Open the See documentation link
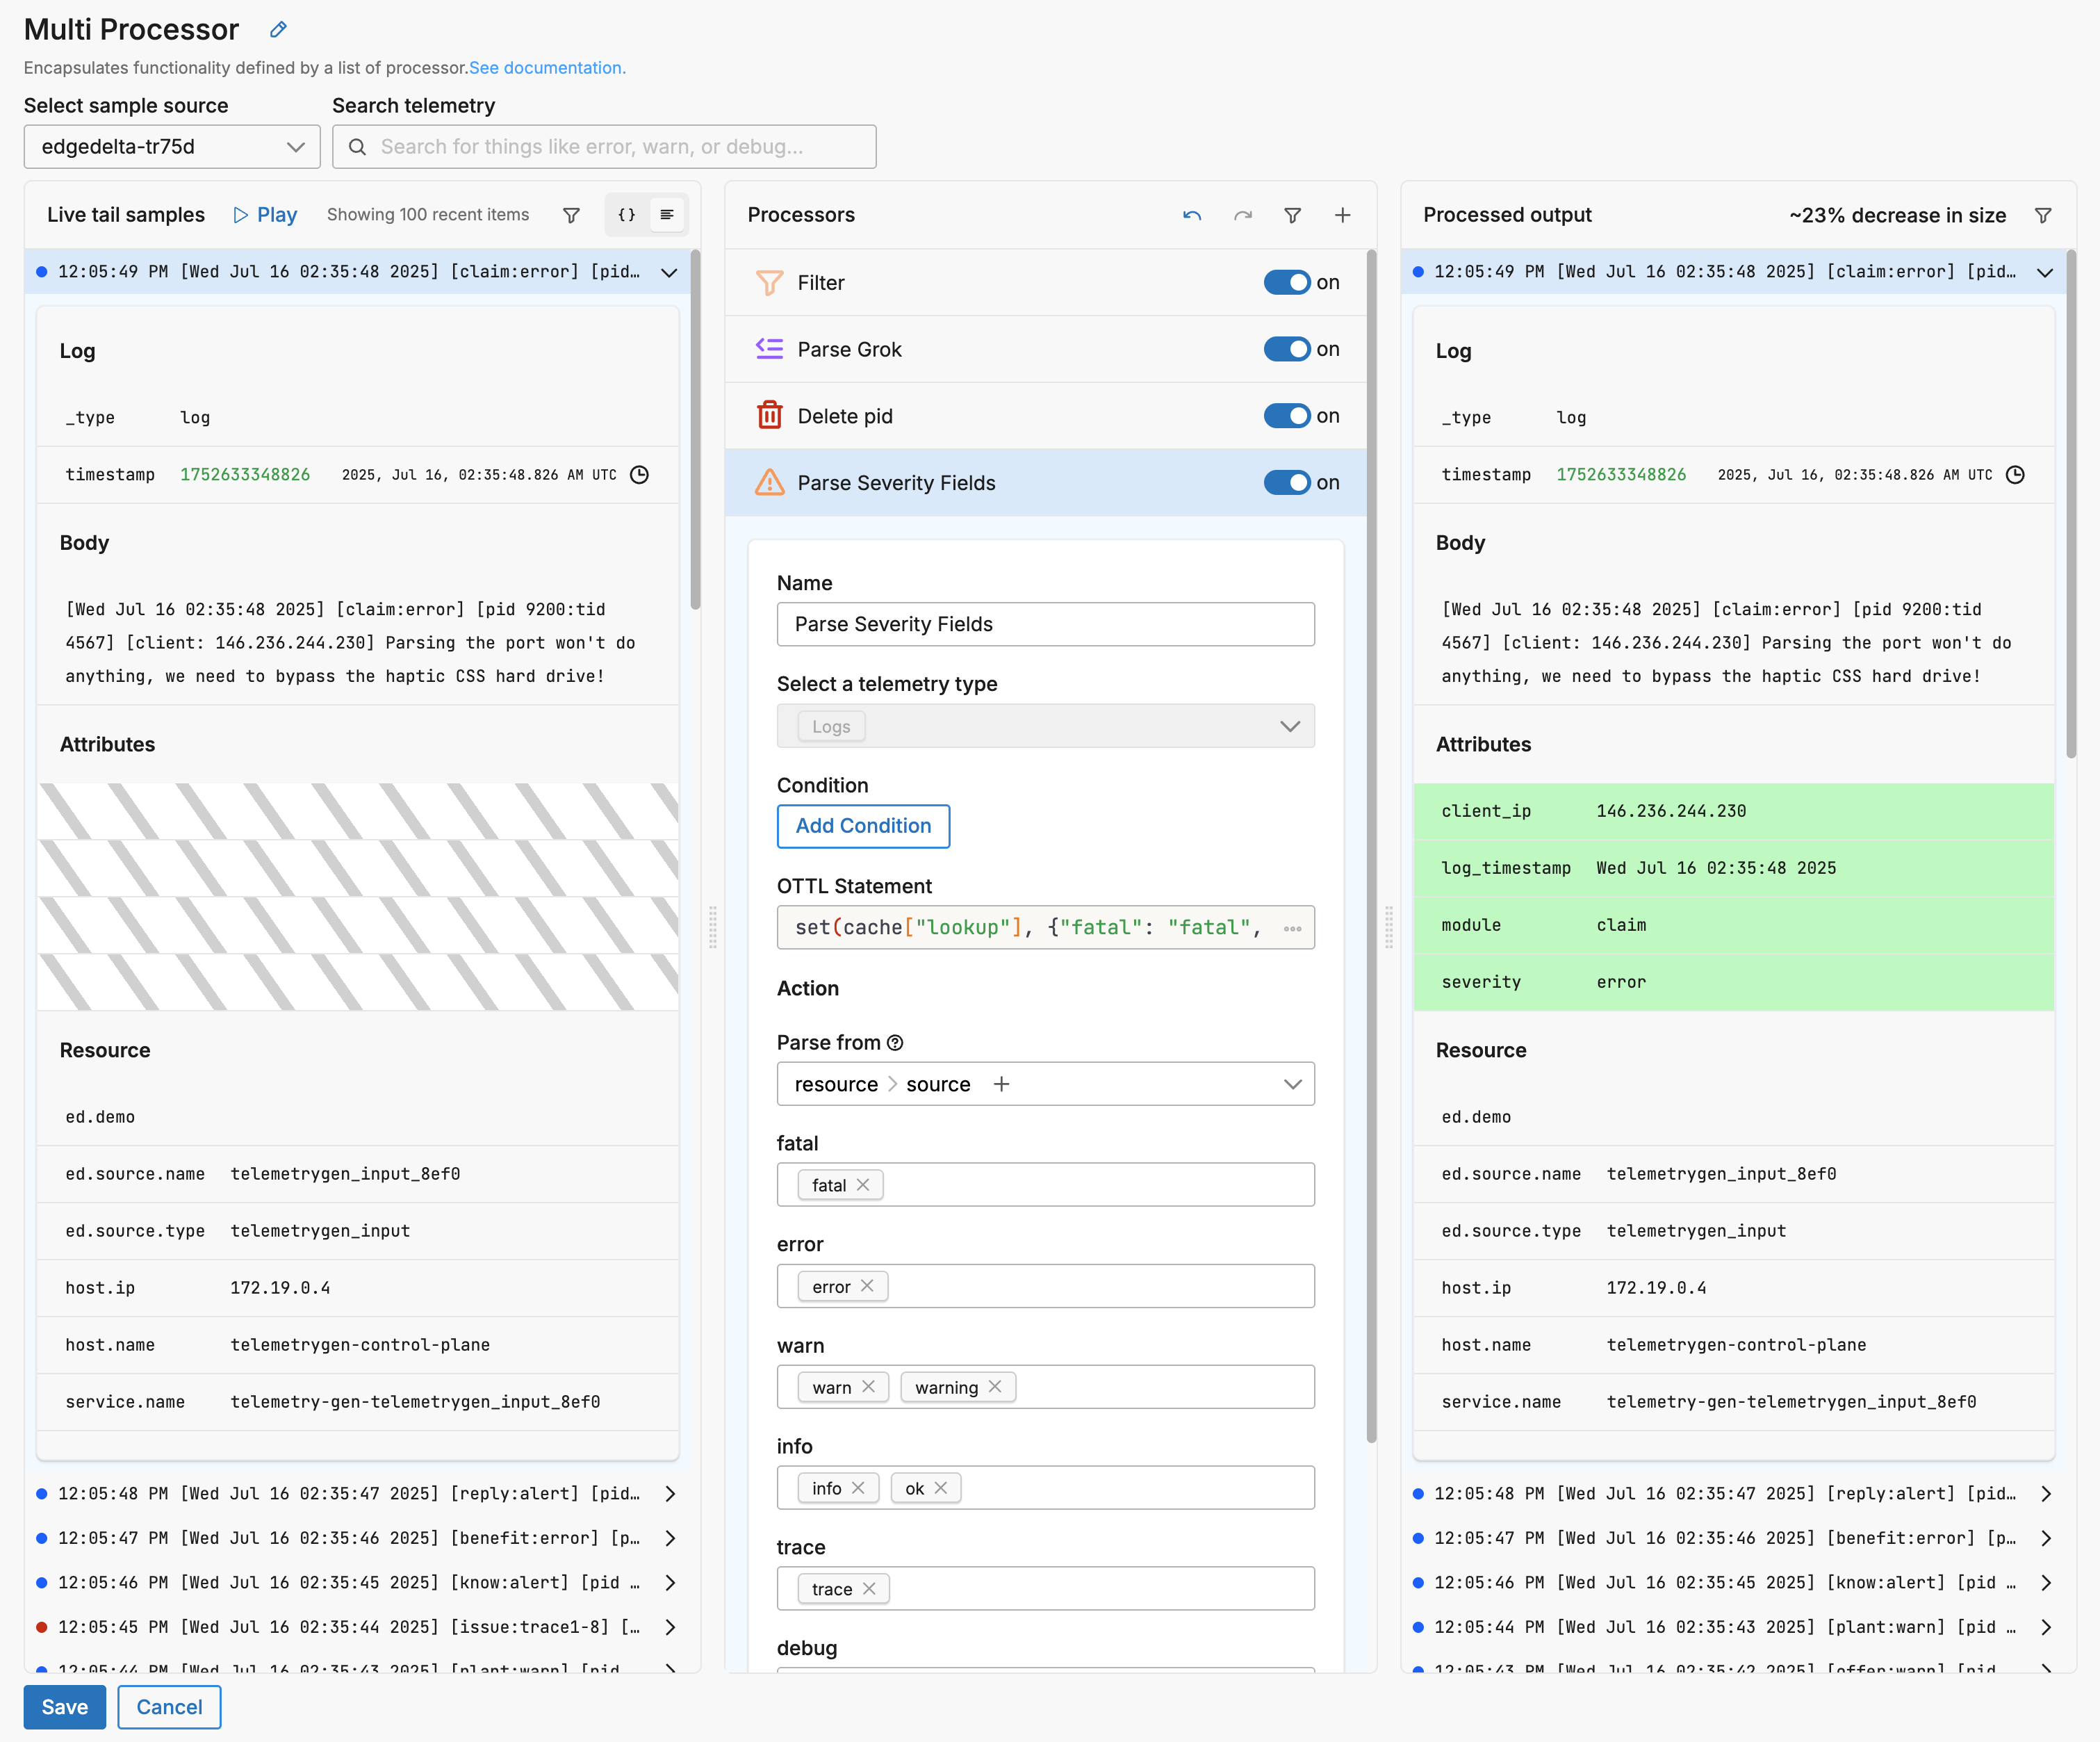2100x1742 pixels. [x=547, y=68]
